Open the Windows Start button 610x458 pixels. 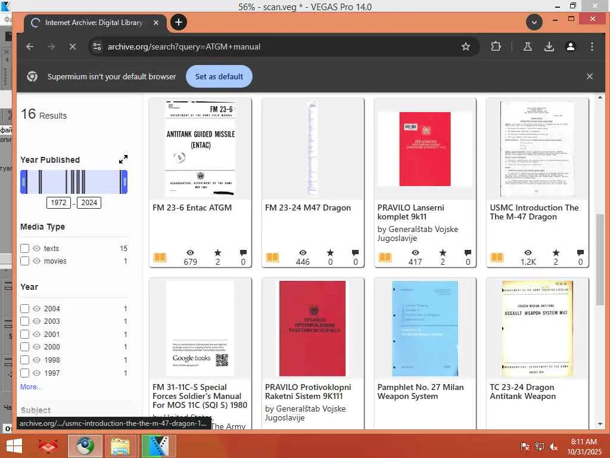point(14,446)
